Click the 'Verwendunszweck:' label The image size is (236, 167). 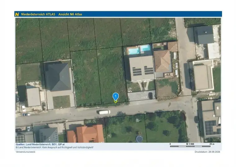coord(25,152)
